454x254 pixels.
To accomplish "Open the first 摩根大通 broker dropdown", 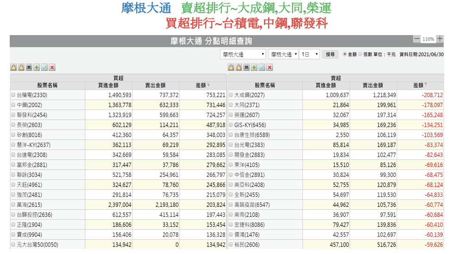I will pos(243,54).
